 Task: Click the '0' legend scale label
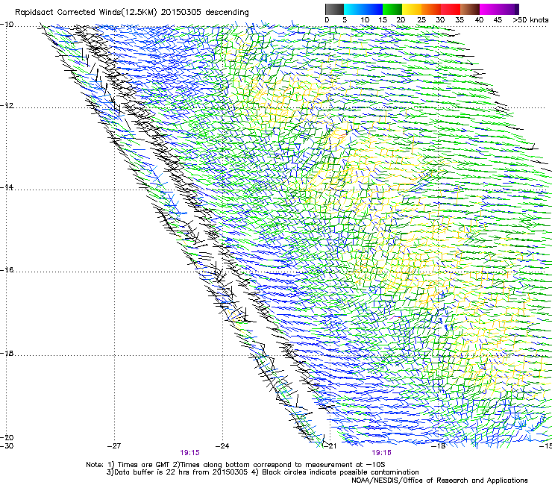pos(327,20)
